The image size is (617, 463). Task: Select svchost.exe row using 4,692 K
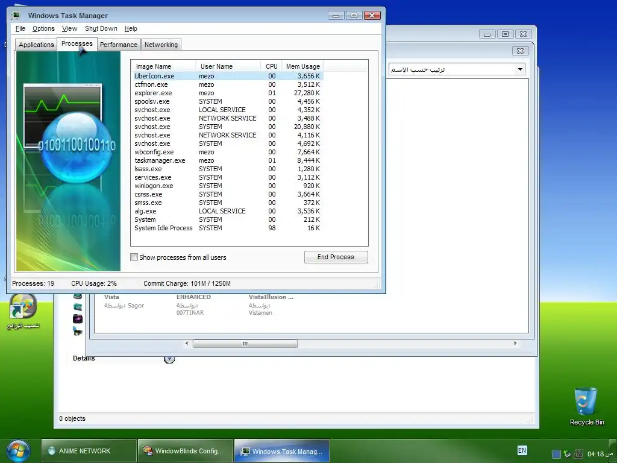point(227,143)
